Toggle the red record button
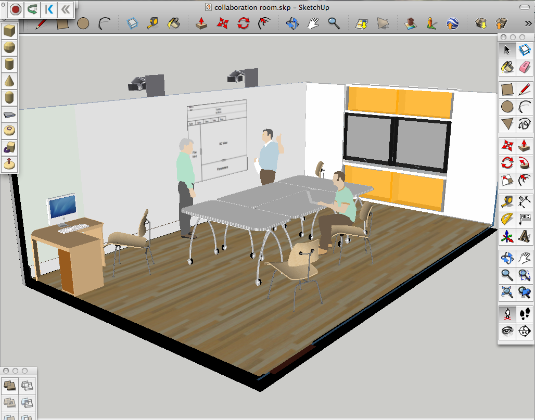Image resolution: width=535 pixels, height=420 pixels. 16,9
